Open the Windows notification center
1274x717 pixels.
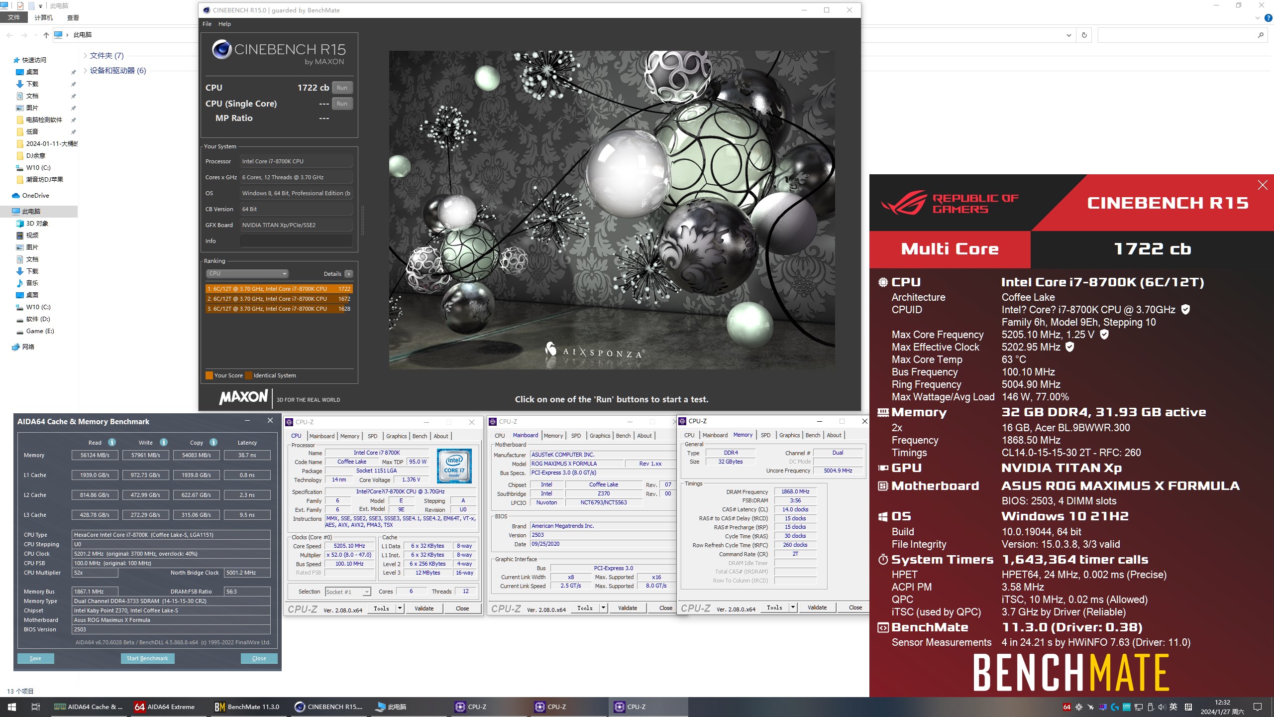click(x=1258, y=707)
